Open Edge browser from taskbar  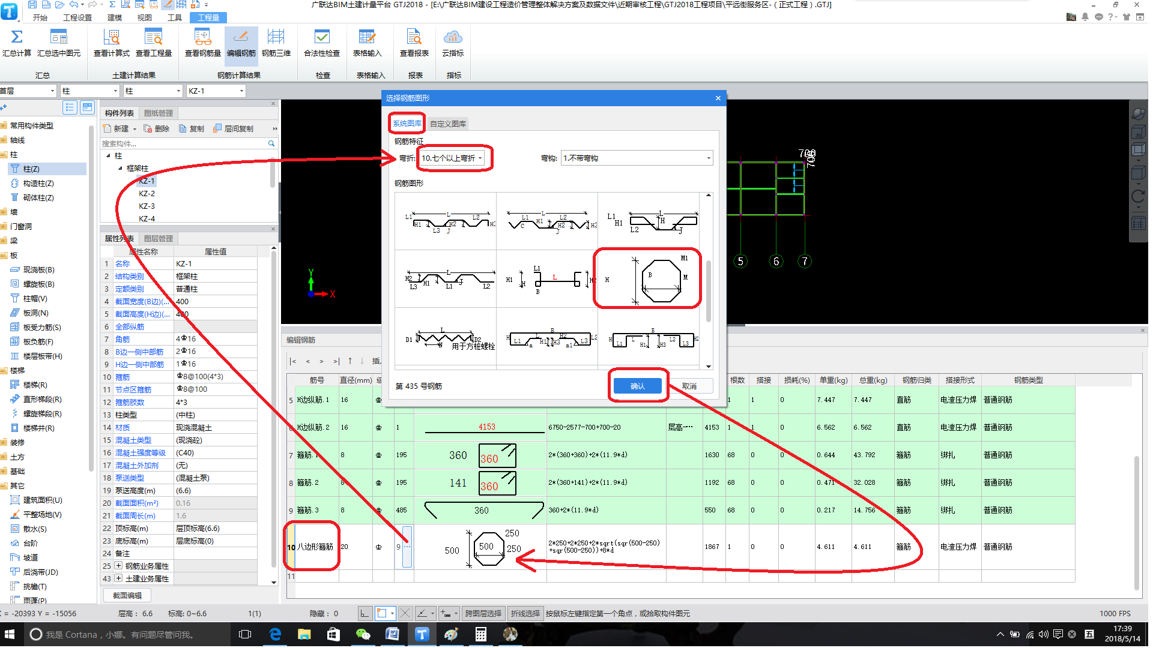275,634
